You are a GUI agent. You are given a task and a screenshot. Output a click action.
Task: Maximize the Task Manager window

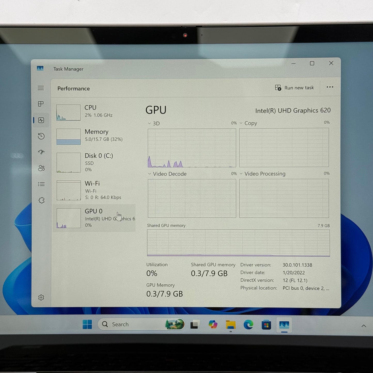point(312,64)
